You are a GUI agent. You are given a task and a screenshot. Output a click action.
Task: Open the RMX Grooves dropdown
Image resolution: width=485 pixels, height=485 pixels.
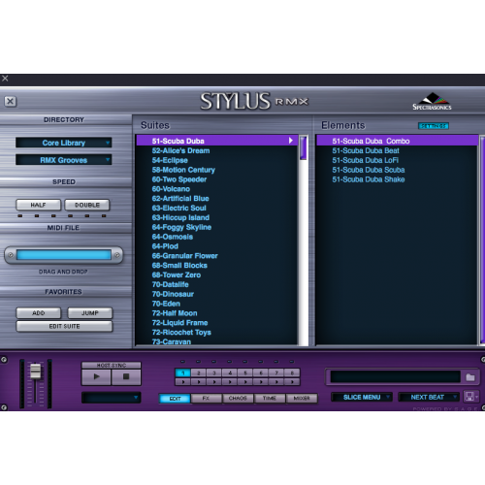click(64, 160)
